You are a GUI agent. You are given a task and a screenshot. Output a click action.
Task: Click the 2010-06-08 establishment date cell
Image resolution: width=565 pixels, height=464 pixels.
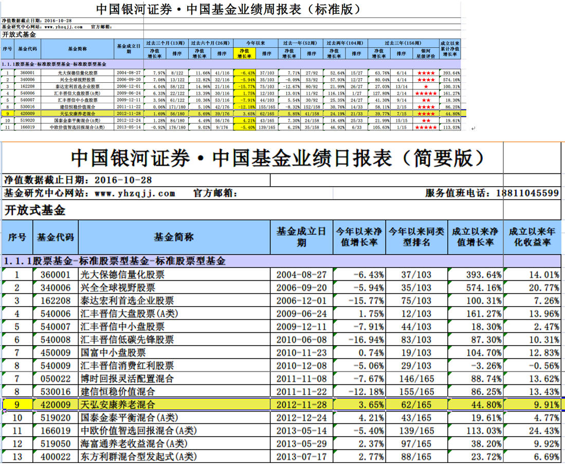[302, 340]
